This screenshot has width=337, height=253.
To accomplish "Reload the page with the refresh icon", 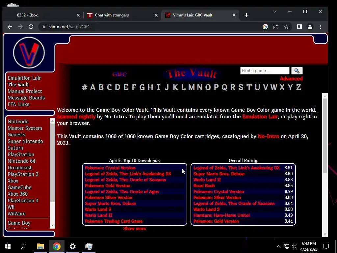I will coord(31,27).
